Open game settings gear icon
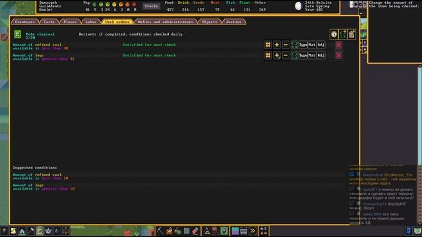Screen dimensions: 422x237 pos(361,5)
